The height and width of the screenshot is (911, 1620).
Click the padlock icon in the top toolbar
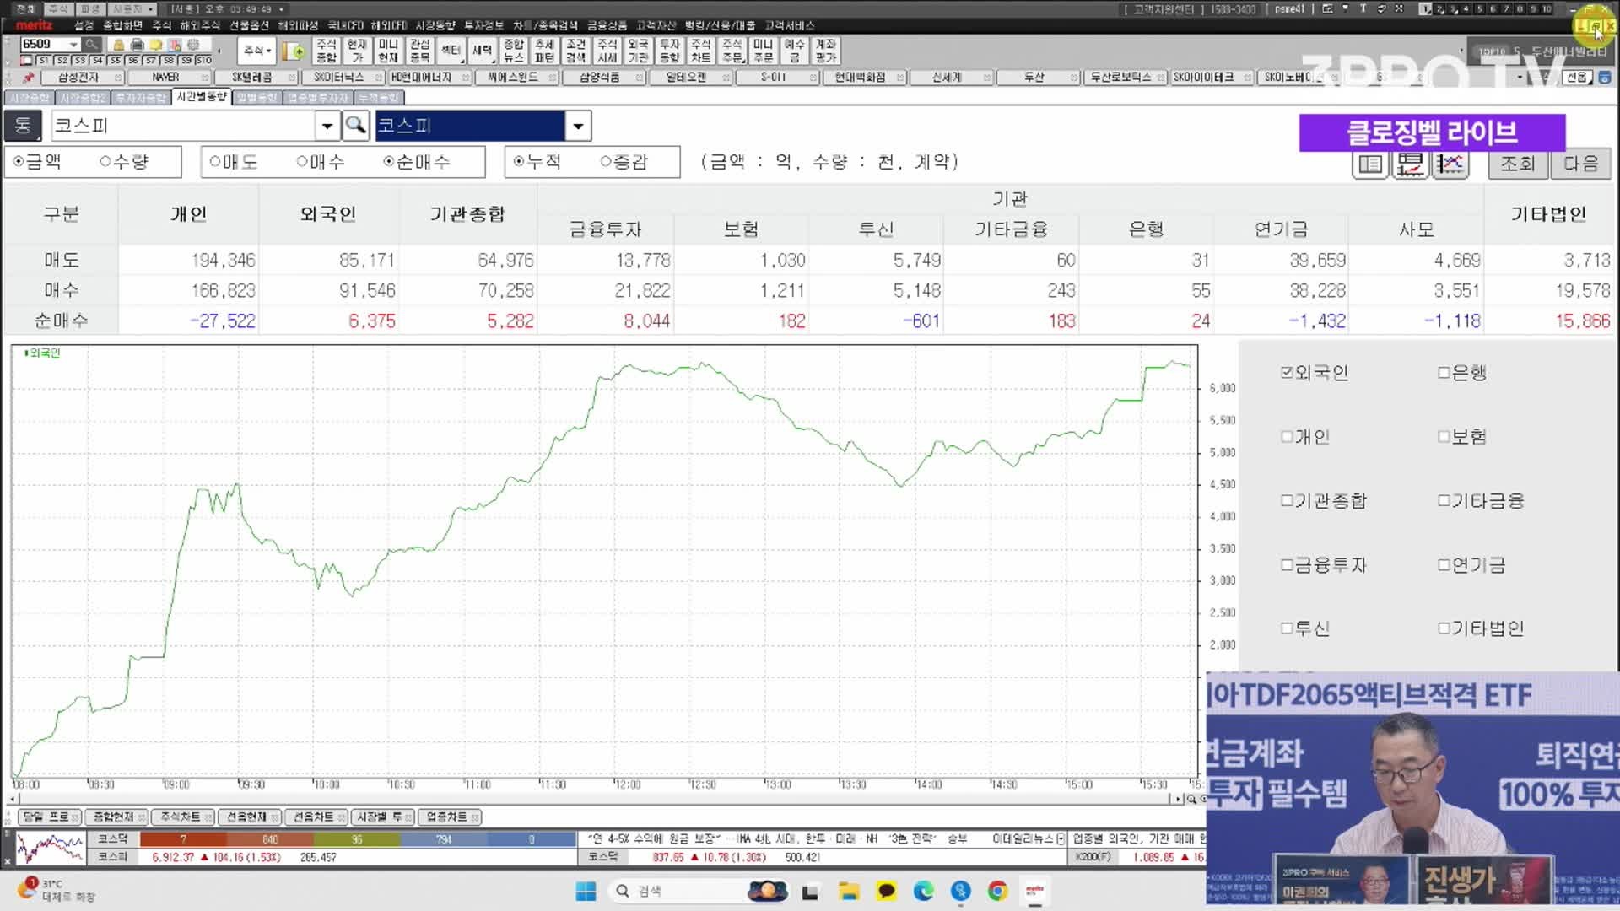click(118, 45)
